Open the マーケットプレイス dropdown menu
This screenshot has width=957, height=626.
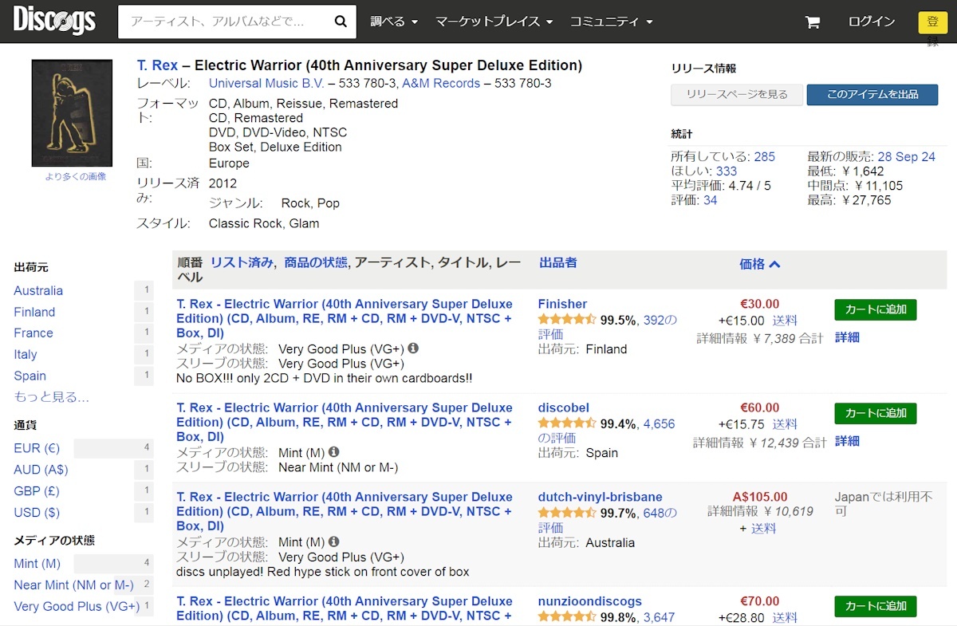click(494, 22)
